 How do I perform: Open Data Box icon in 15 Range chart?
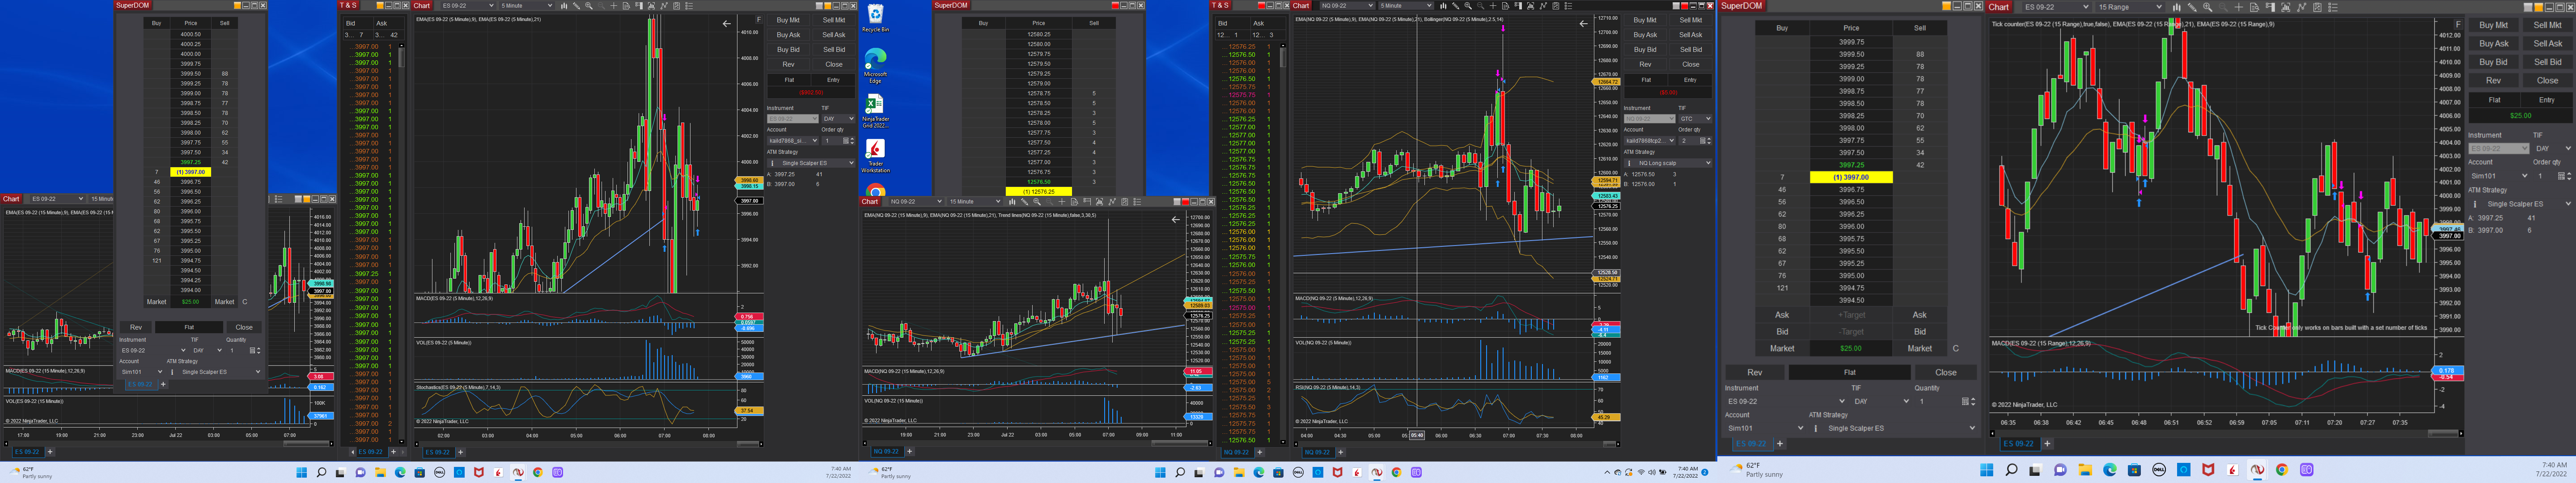pos(2255,7)
